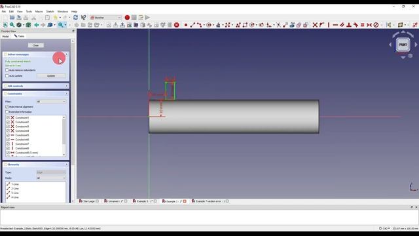Image resolution: width=419 pixels, height=236 pixels.
Task: Switch to the Model tab
Action: [x=5, y=36]
